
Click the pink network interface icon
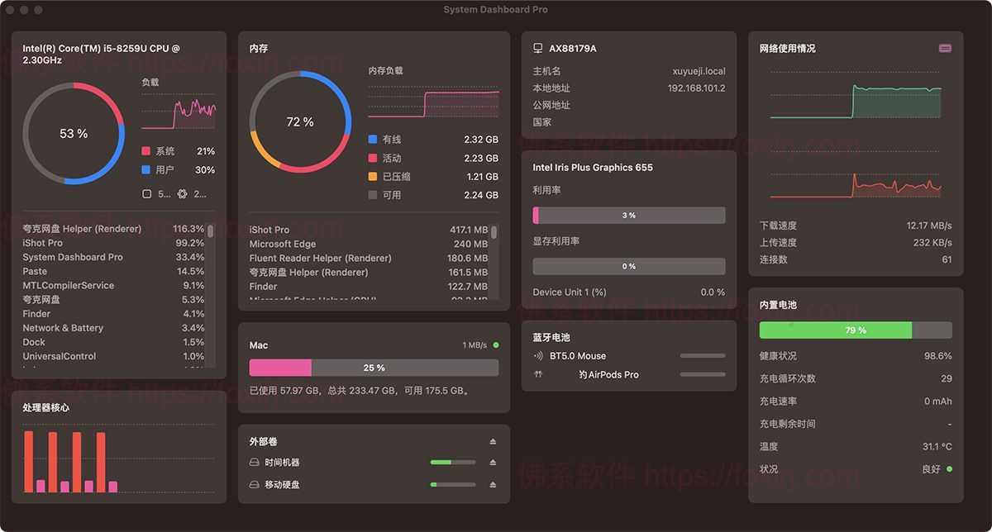(945, 49)
